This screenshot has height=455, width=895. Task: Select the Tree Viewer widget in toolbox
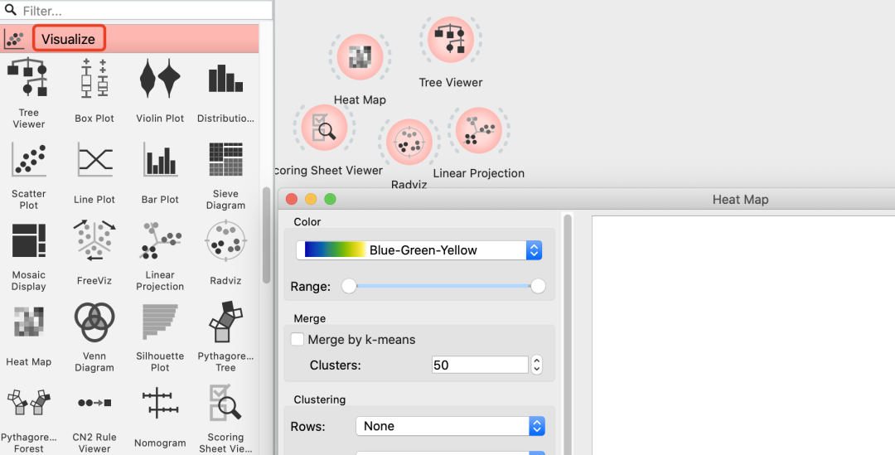pos(28,93)
